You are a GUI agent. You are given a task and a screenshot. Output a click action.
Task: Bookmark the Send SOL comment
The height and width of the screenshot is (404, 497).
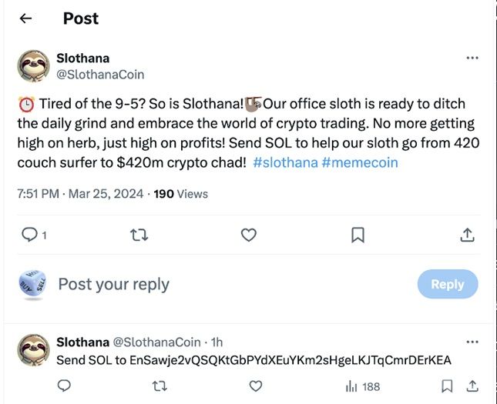click(x=447, y=386)
